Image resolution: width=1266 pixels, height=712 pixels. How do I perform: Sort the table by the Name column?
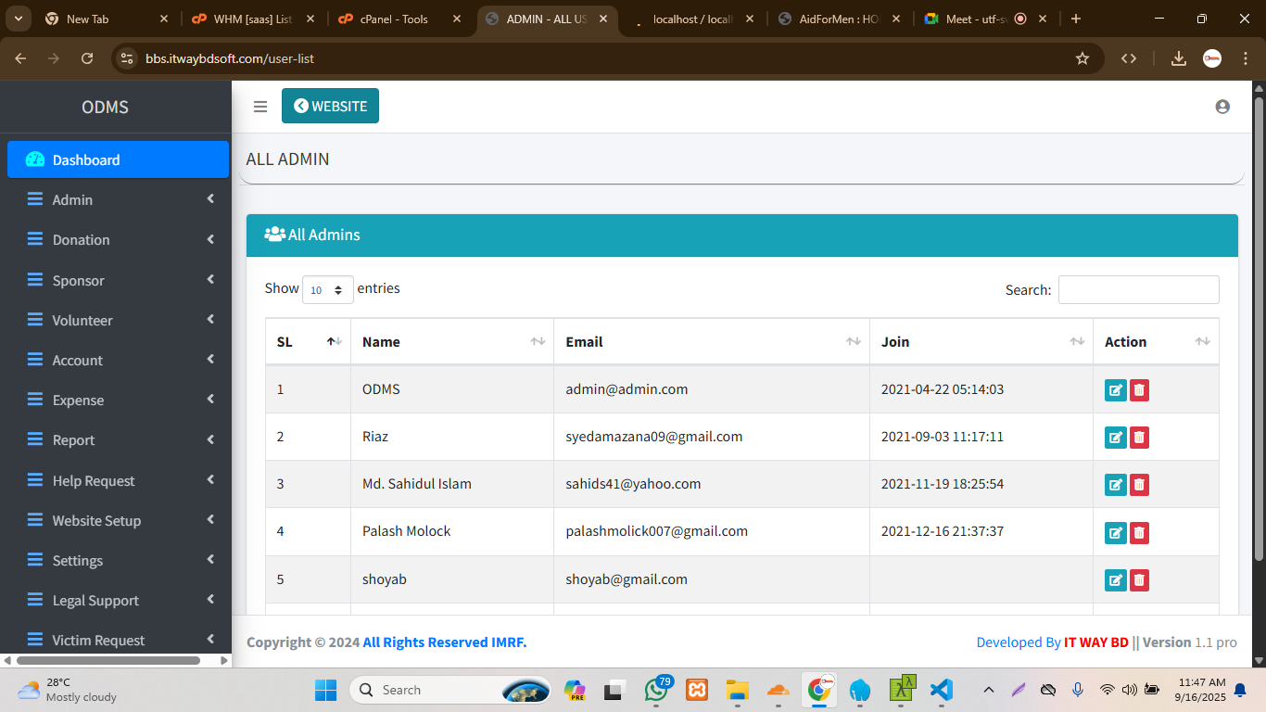coord(451,342)
